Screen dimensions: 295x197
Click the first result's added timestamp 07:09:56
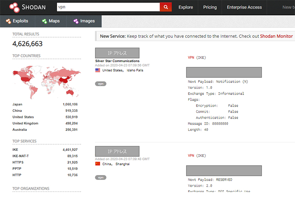[122, 65]
